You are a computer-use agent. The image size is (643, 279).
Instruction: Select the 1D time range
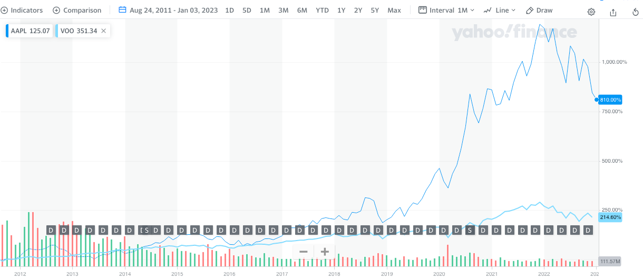pos(230,10)
